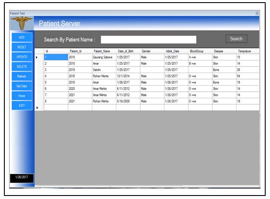The width and height of the screenshot is (270, 199).
Task: Click the Refresh button
Action: pyautogui.click(x=22, y=76)
